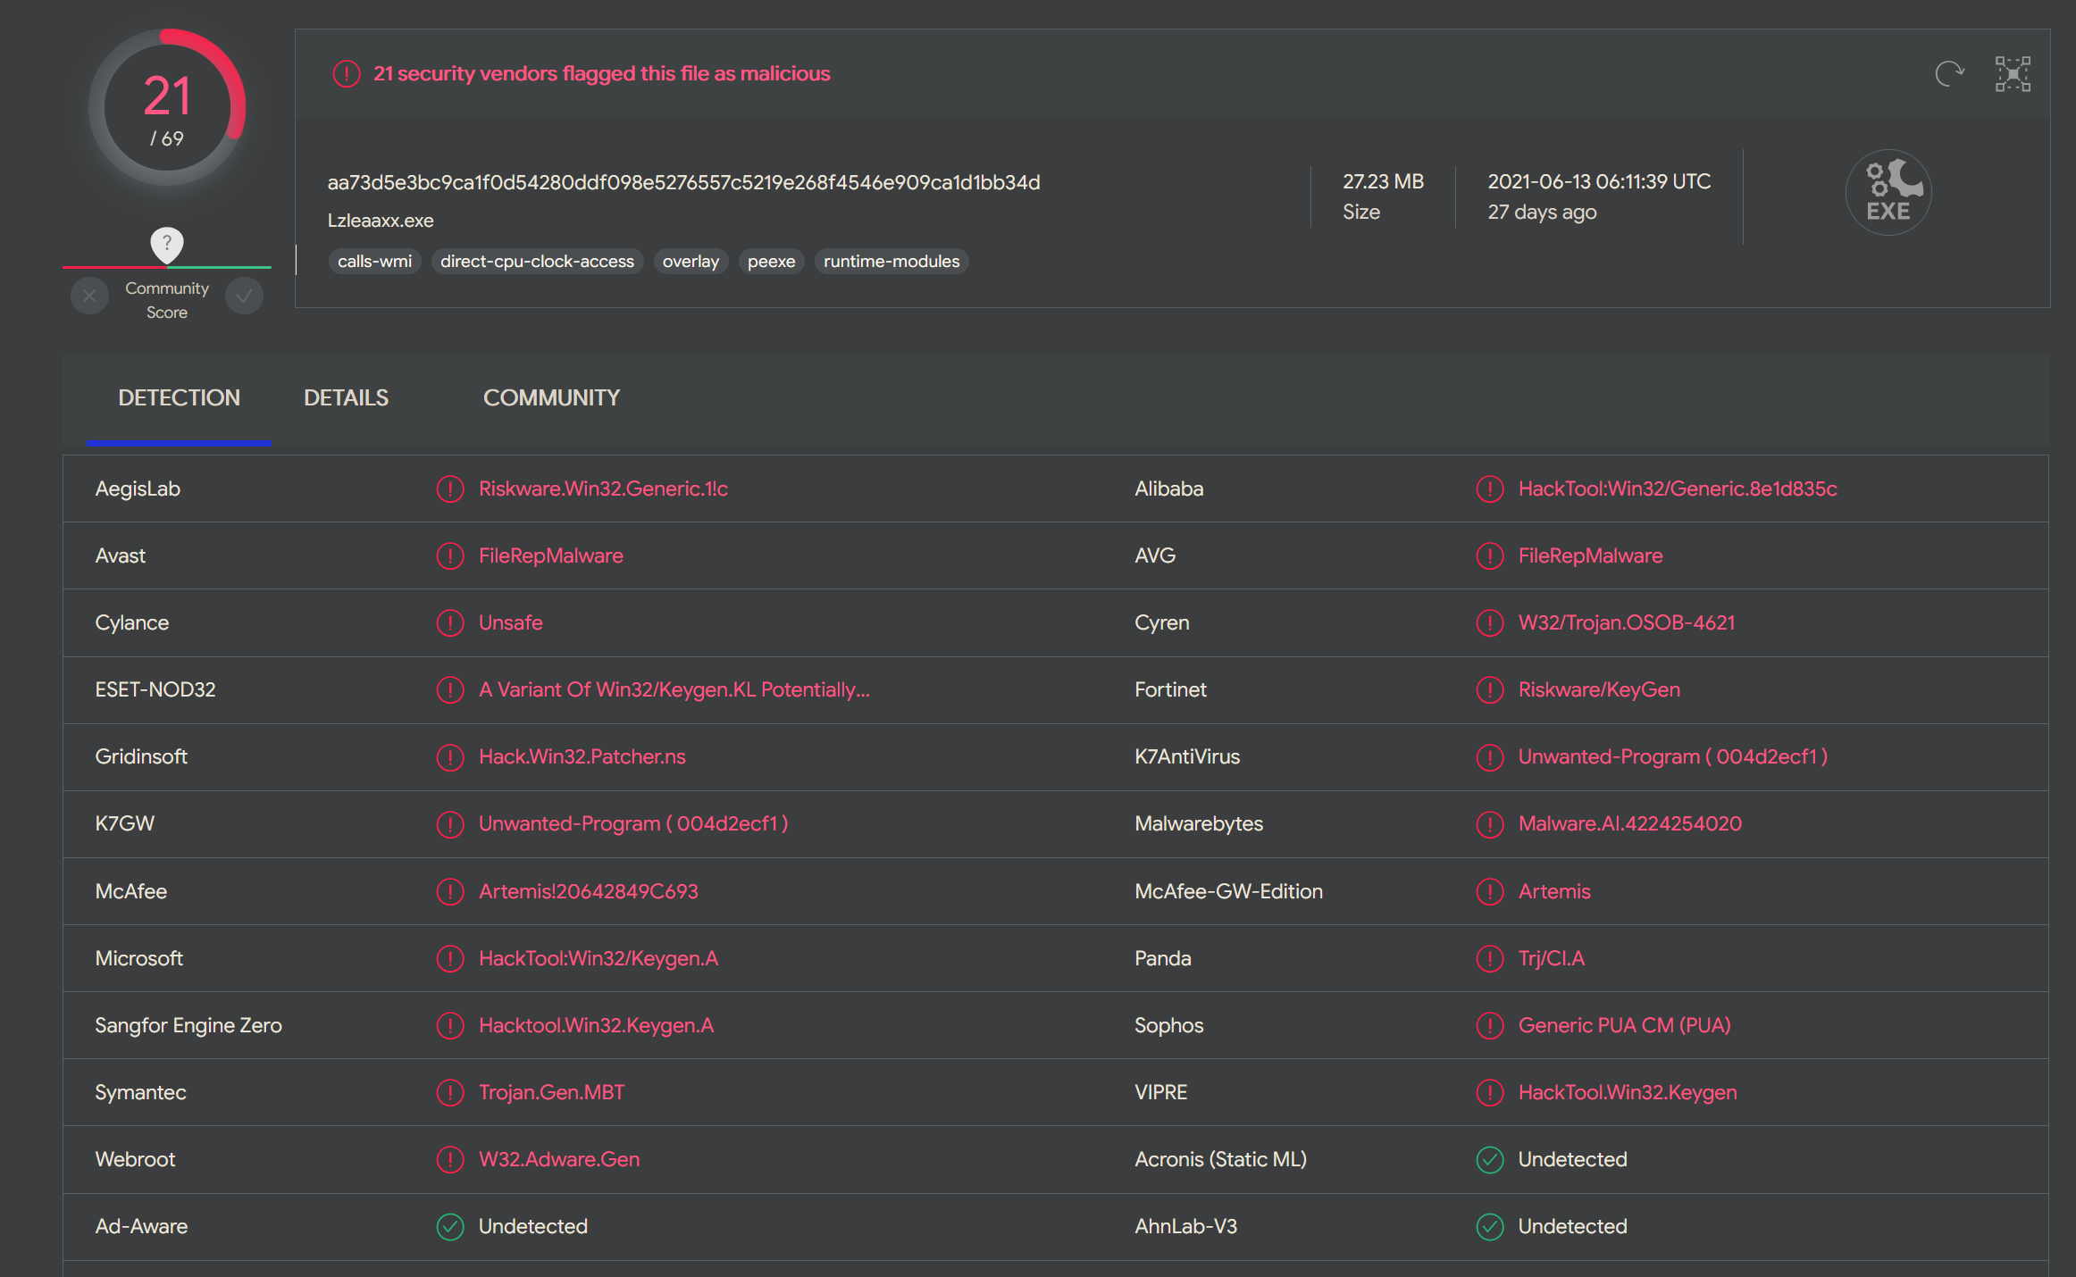This screenshot has height=1277, width=2076.
Task: Click the AegisLab vendor name
Action: click(x=138, y=488)
